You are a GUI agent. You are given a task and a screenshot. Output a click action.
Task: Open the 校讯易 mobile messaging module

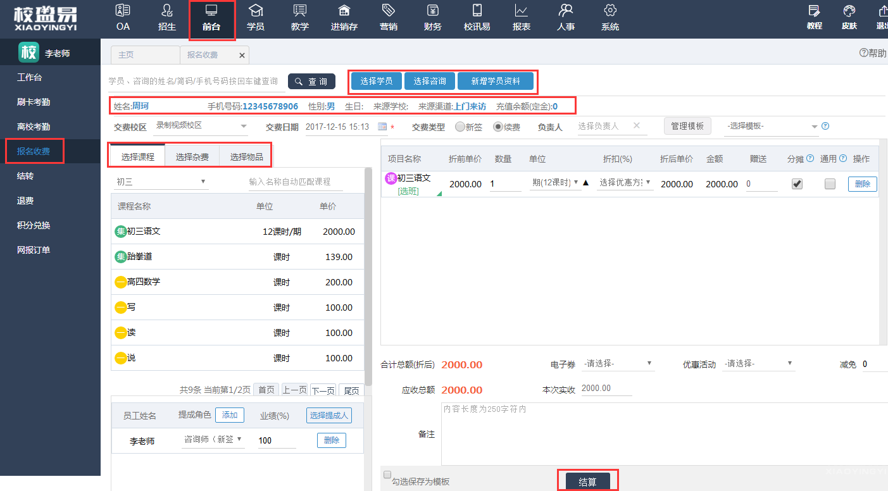click(477, 11)
